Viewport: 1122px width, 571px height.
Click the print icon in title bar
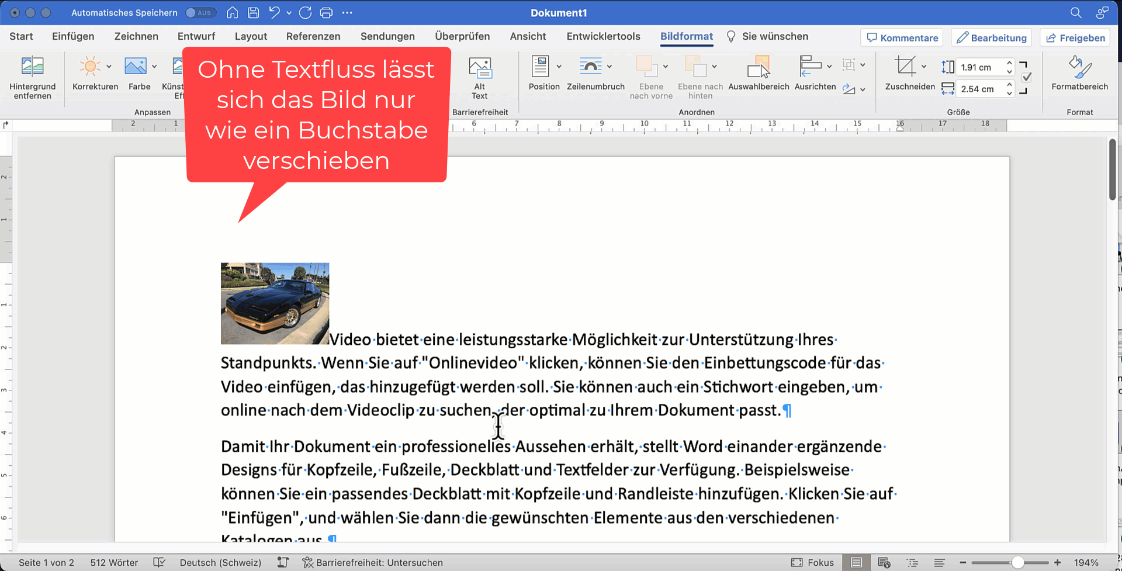(326, 12)
